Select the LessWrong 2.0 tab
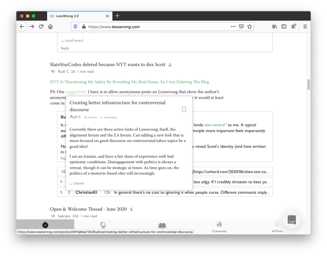 tap(80, 16)
